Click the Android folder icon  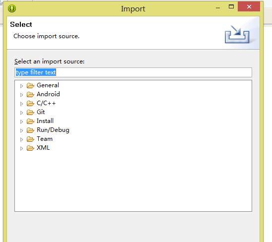30,95
